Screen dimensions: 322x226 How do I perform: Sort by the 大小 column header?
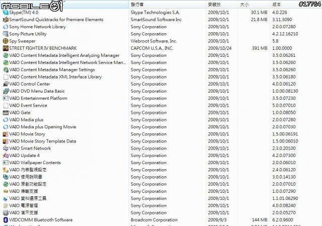(x=254, y=5)
